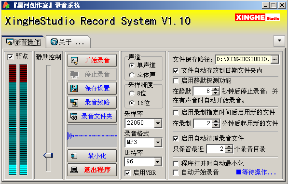288x185 pixels.
Task: Open the 录音格式 MP3 dropdown
Action: 158,143
